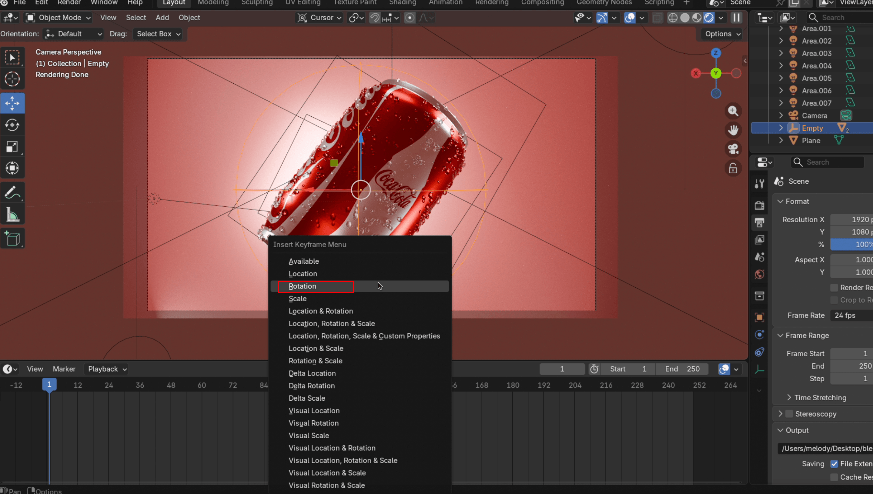873x494 pixels.
Task: Uncheck the File Extensions checkbox
Action: [x=834, y=464]
